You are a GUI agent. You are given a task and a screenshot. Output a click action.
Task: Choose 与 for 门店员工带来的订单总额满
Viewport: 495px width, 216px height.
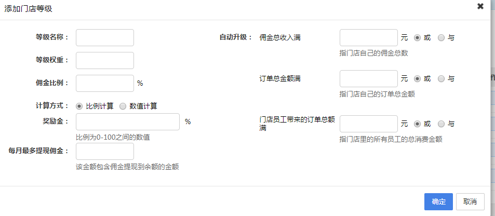pyautogui.click(x=442, y=124)
